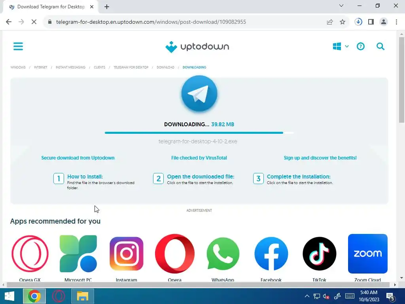Open the tab search chevron
This screenshot has width=405, height=304.
click(x=341, y=6)
